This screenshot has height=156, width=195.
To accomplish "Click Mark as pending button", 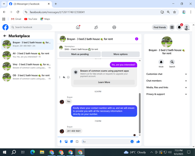I will pos(80,54).
